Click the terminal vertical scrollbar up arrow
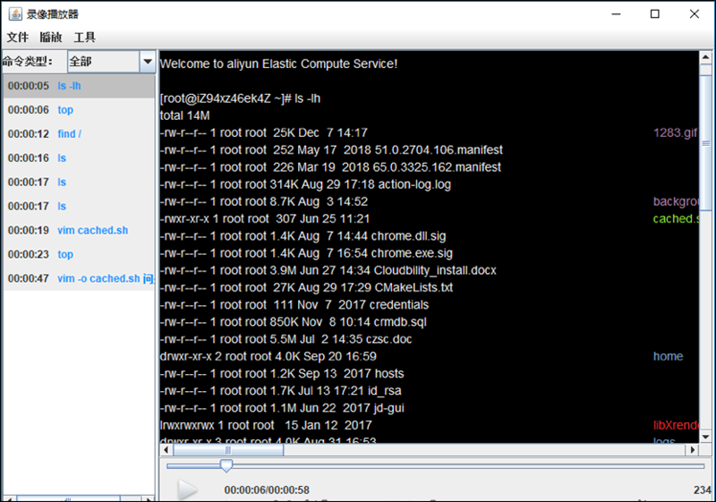The image size is (716, 502). 705,57
